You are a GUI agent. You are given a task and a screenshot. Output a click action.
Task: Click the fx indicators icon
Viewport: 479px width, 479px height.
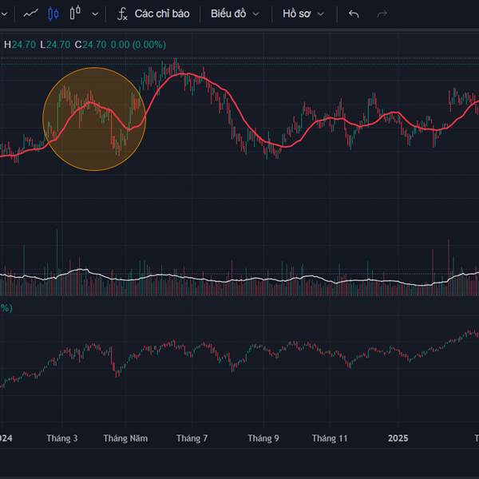click(x=122, y=14)
